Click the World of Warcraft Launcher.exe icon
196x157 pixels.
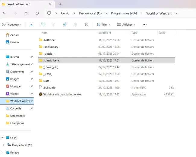[x=40, y=94]
